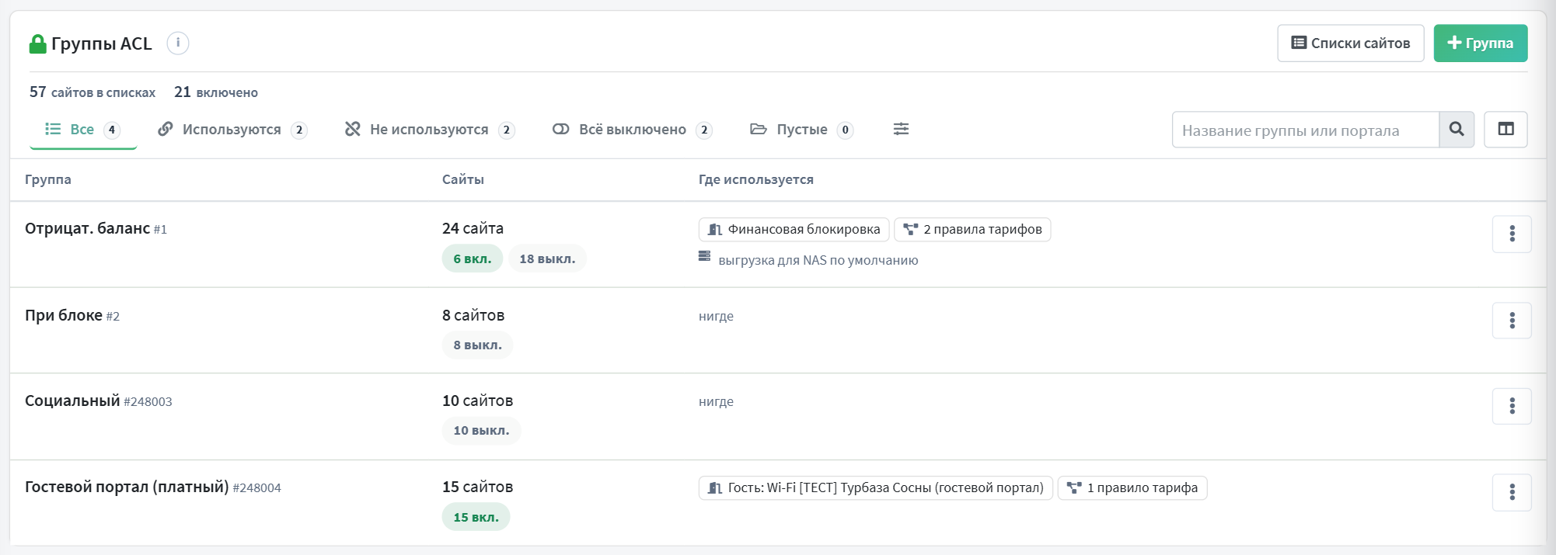Image resolution: width=1556 pixels, height=555 pixels.
Task: Click the Где используется column header
Action: click(x=756, y=179)
